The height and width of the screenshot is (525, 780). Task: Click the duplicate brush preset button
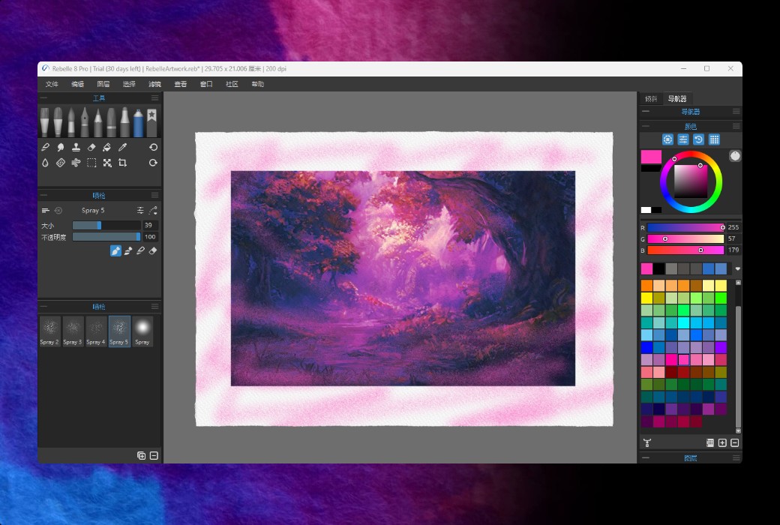click(141, 455)
